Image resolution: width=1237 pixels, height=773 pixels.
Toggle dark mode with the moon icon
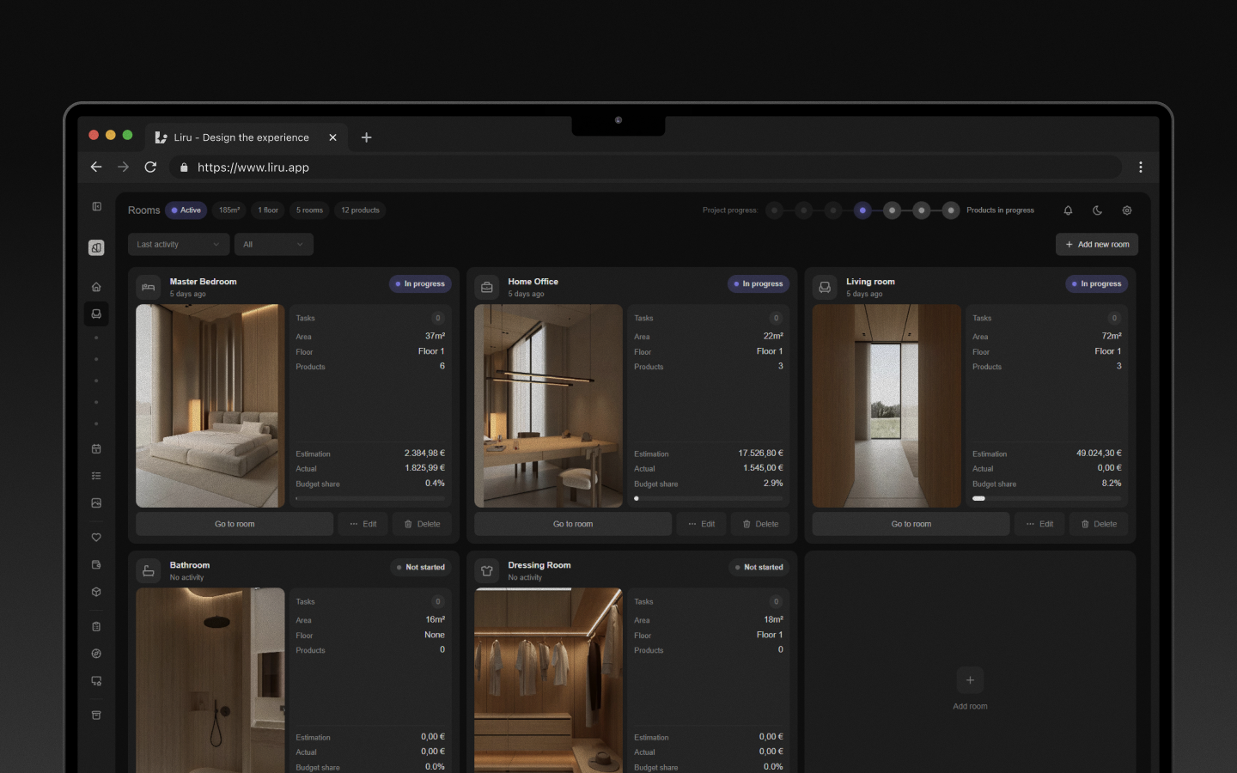(x=1097, y=210)
